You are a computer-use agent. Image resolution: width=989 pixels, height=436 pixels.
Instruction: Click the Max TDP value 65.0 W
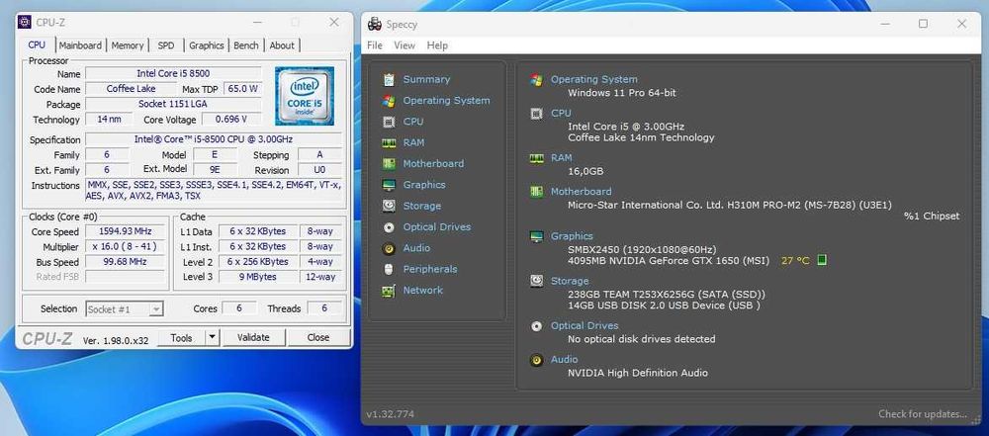tap(243, 89)
